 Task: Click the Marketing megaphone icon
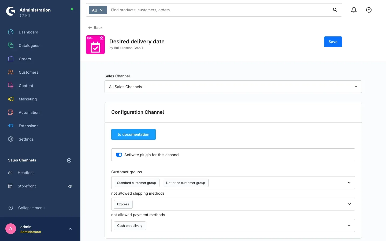pos(11,99)
